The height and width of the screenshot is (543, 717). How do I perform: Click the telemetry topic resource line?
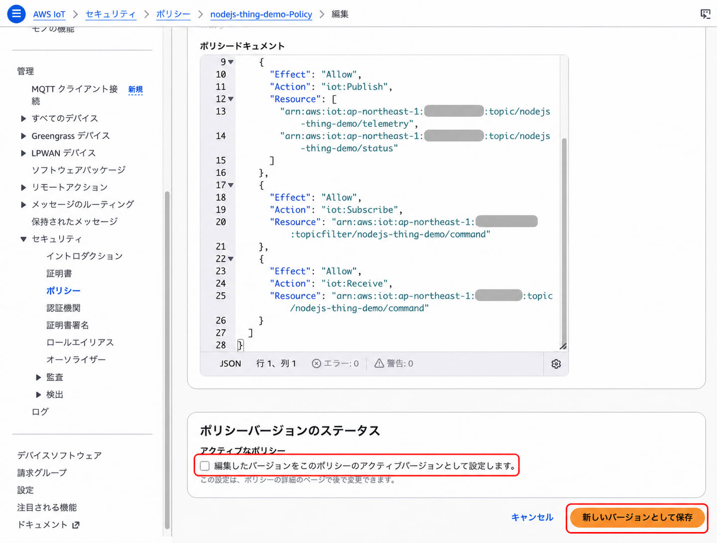415,117
